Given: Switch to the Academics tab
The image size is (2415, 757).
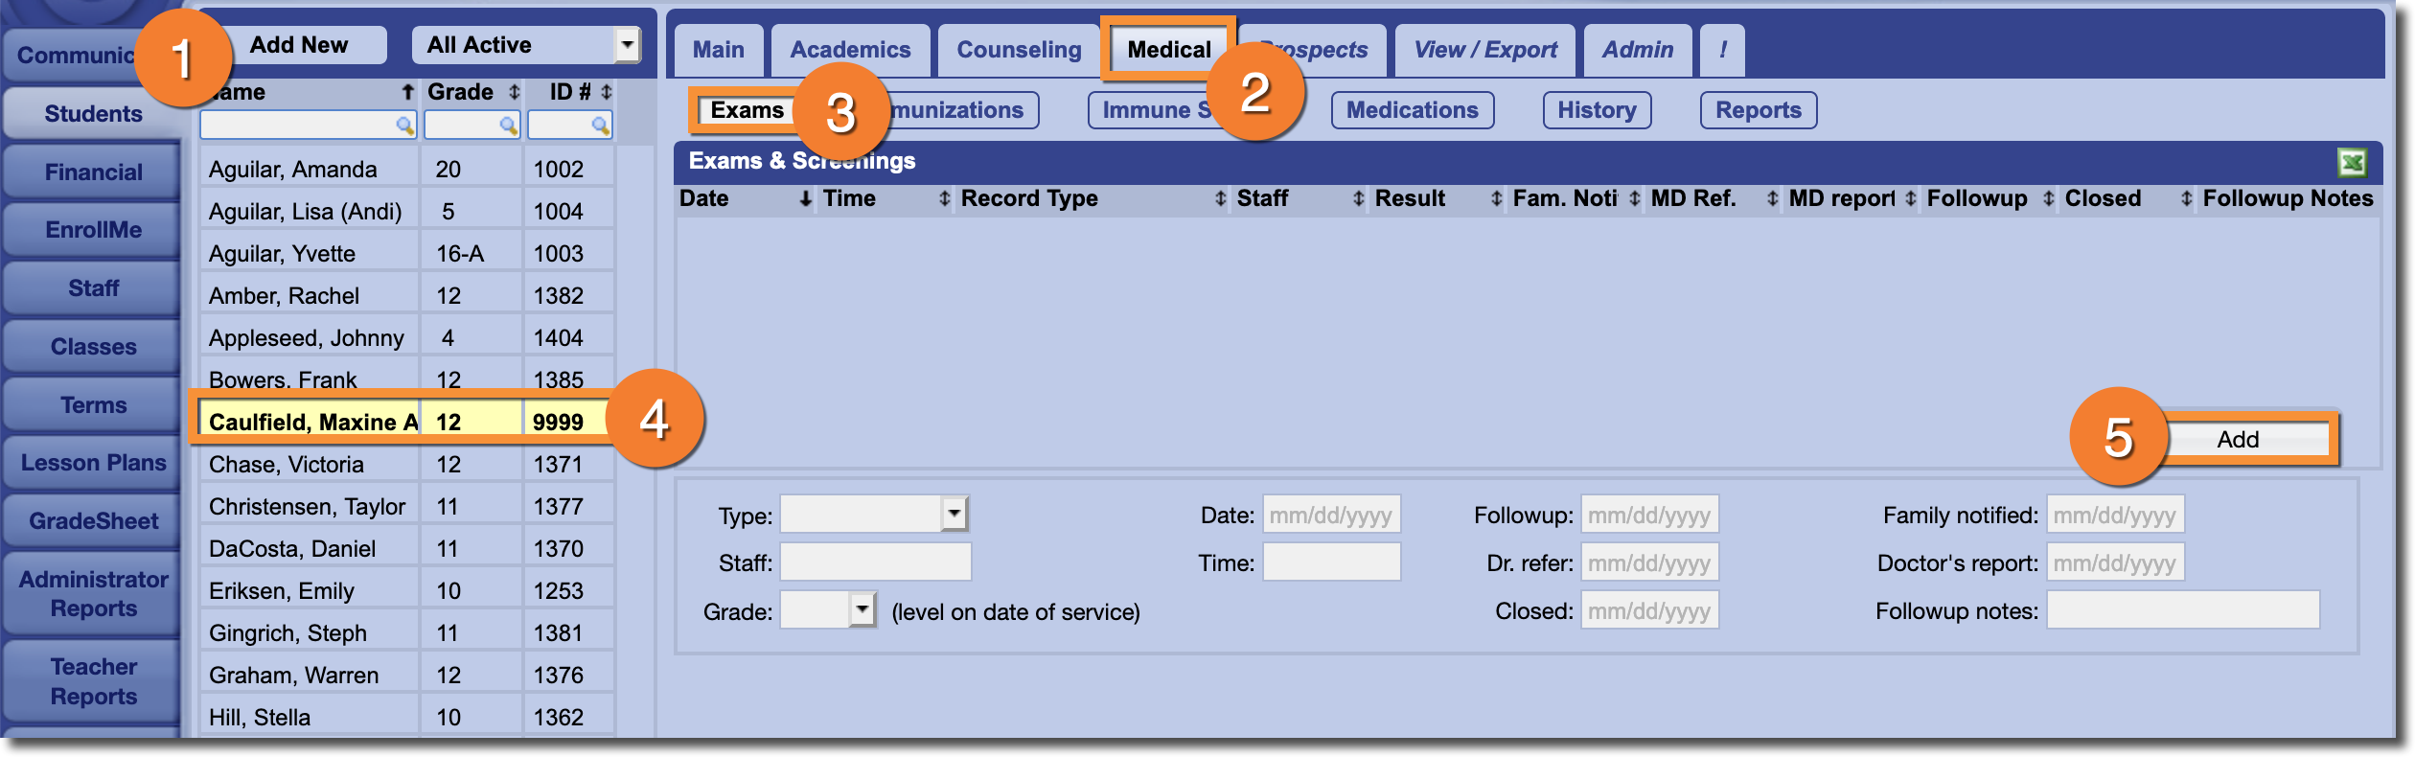Looking at the screenshot, I should point(850,50).
